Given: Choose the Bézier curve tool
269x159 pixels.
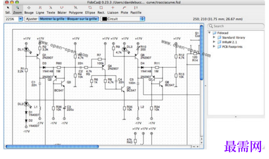Looking at the screenshot, I should (62, 10).
